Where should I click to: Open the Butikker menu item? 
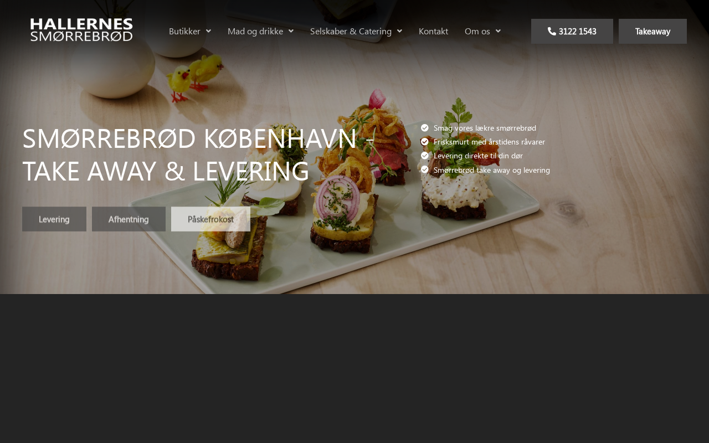click(184, 31)
